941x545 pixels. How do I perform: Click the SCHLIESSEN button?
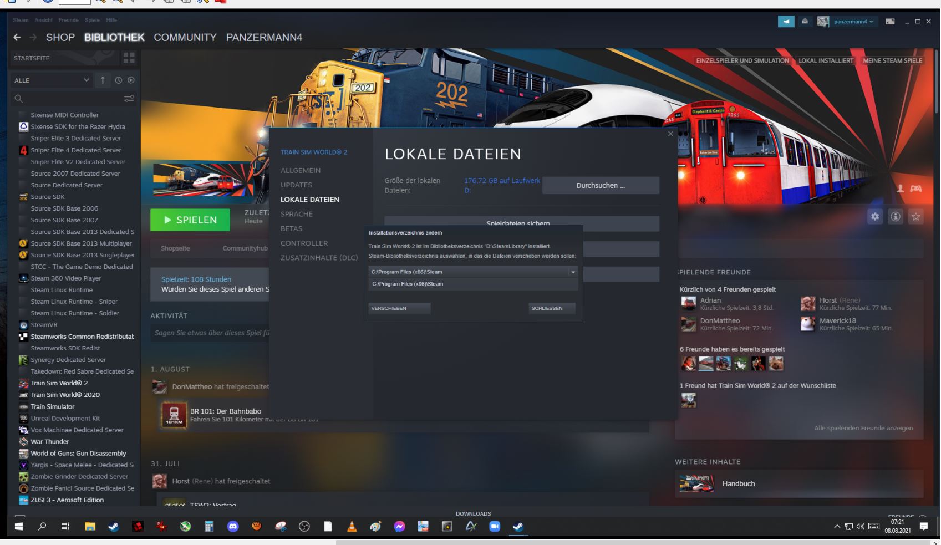552,308
